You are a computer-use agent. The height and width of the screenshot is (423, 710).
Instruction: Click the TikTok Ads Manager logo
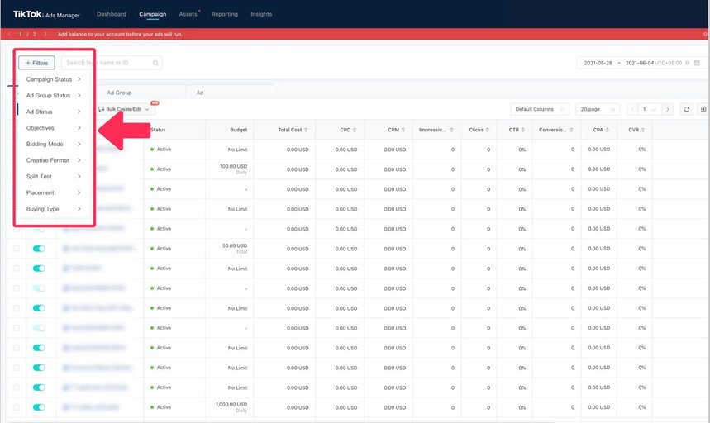[46, 14]
